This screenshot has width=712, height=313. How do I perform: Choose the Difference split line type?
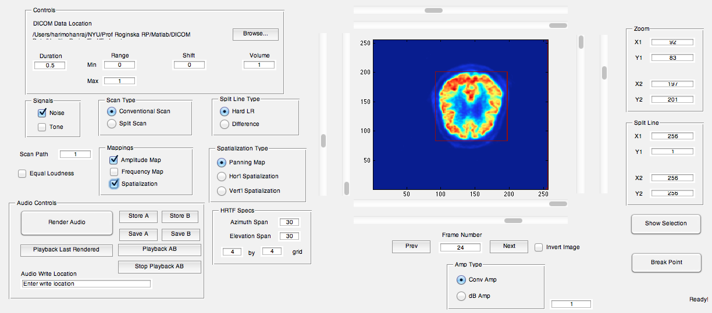click(x=225, y=124)
